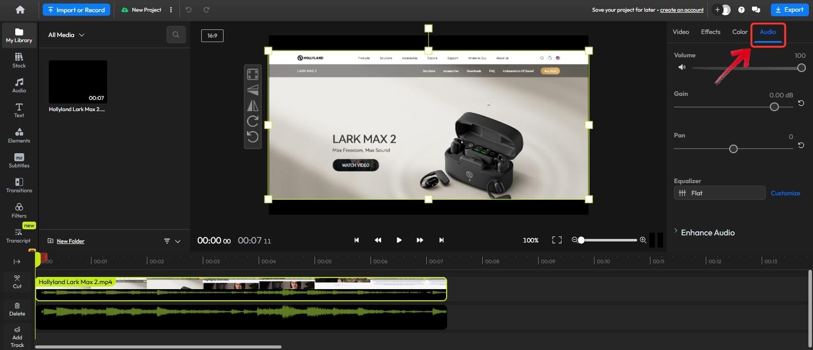
Task: Skip to the end of the video
Action: pyautogui.click(x=442, y=240)
